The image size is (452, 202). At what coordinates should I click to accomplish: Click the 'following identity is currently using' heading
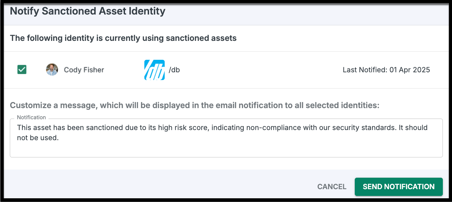(x=123, y=38)
